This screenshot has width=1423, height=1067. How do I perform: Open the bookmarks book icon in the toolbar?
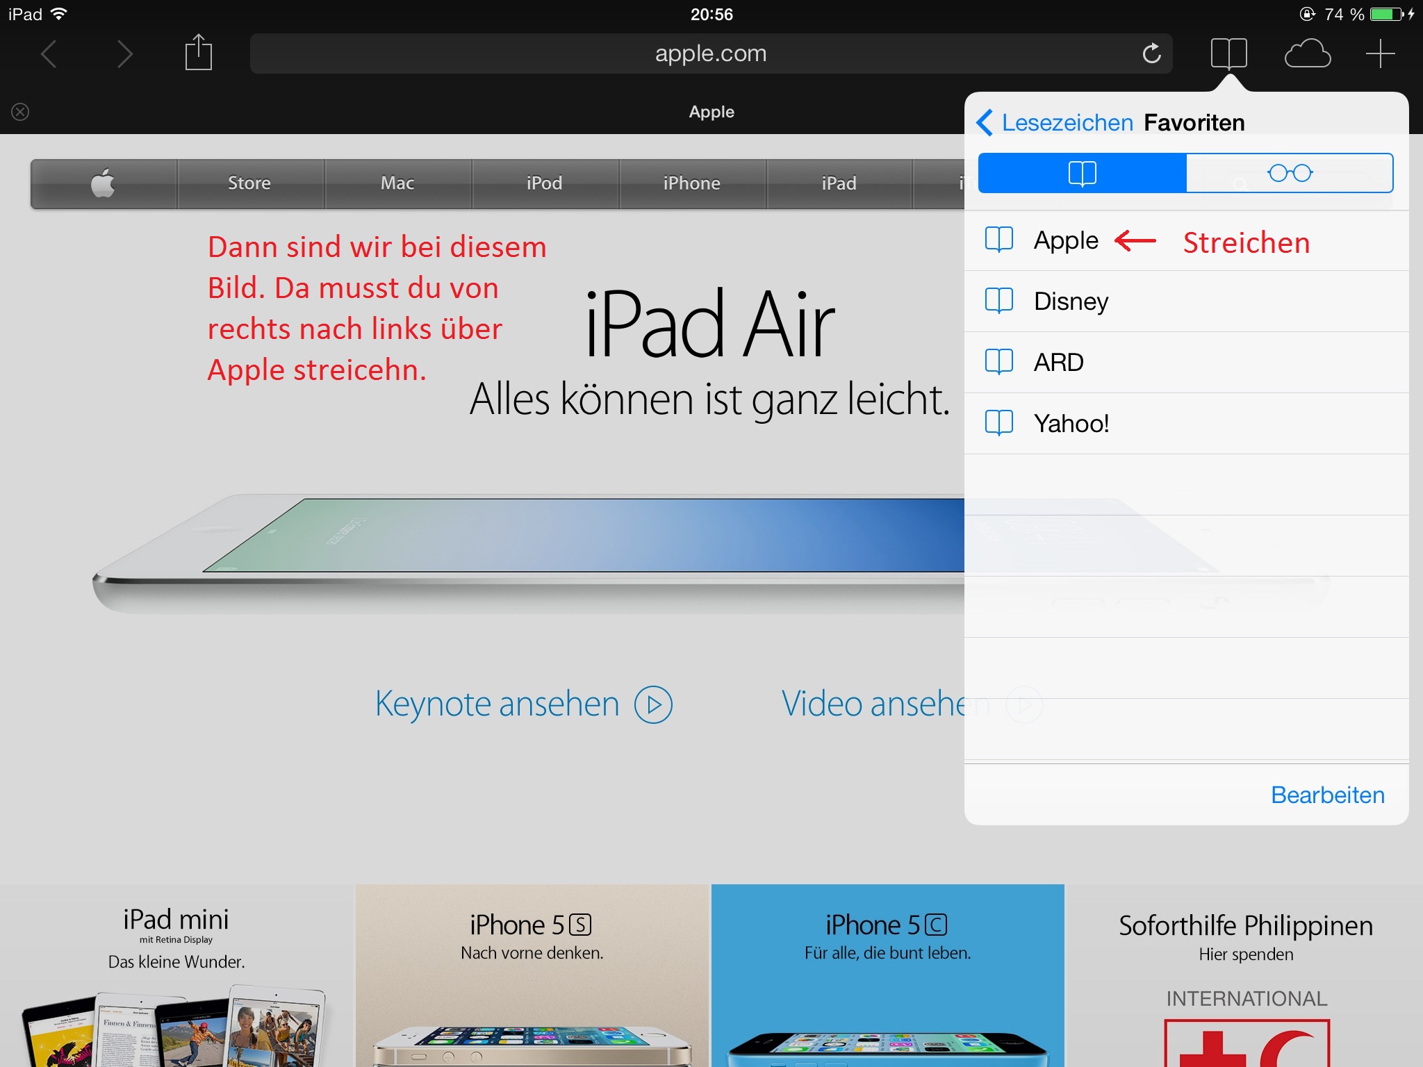[x=1228, y=53]
